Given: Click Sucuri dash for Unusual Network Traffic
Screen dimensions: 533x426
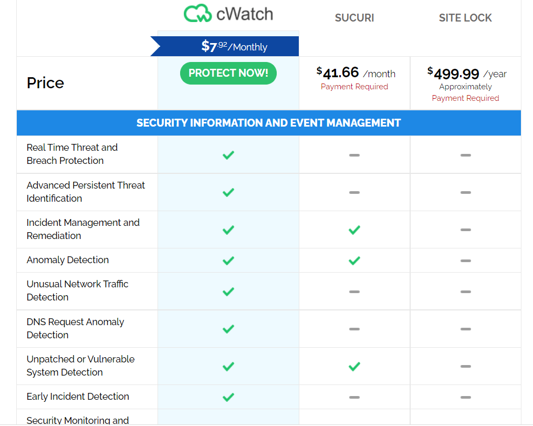Looking at the screenshot, I should (x=354, y=292).
